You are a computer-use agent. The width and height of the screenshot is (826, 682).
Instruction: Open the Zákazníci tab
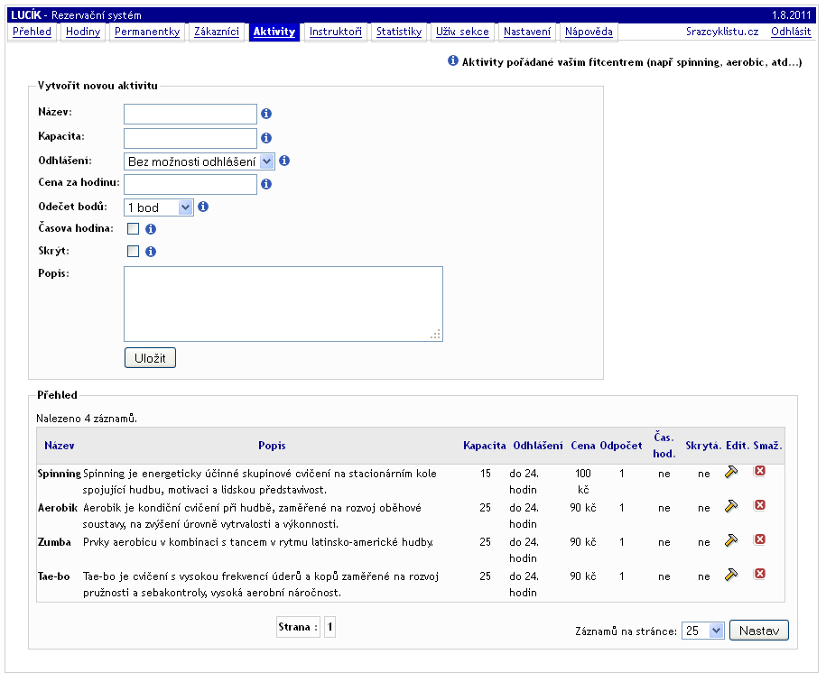217,32
